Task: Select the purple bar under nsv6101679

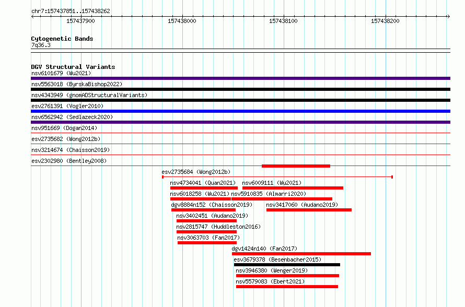Action: click(240, 78)
